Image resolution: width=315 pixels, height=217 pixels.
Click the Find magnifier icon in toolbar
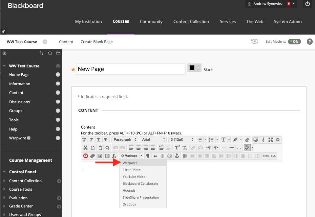point(107,148)
